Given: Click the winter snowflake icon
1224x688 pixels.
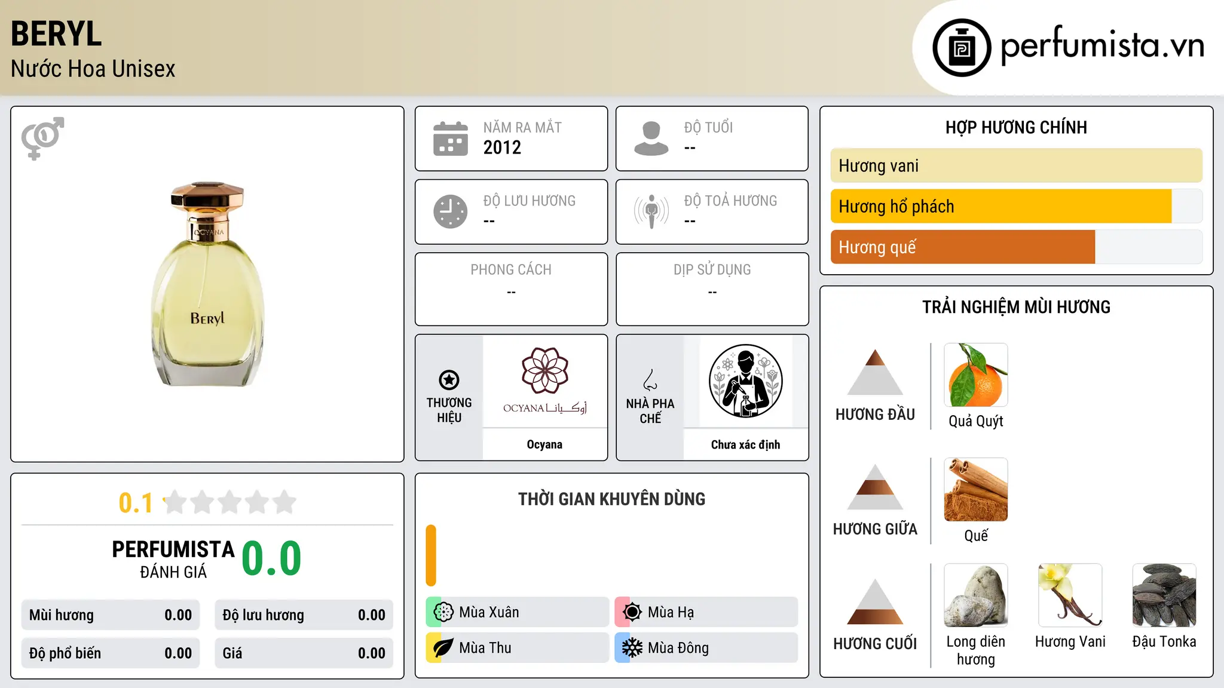Looking at the screenshot, I should point(632,648).
